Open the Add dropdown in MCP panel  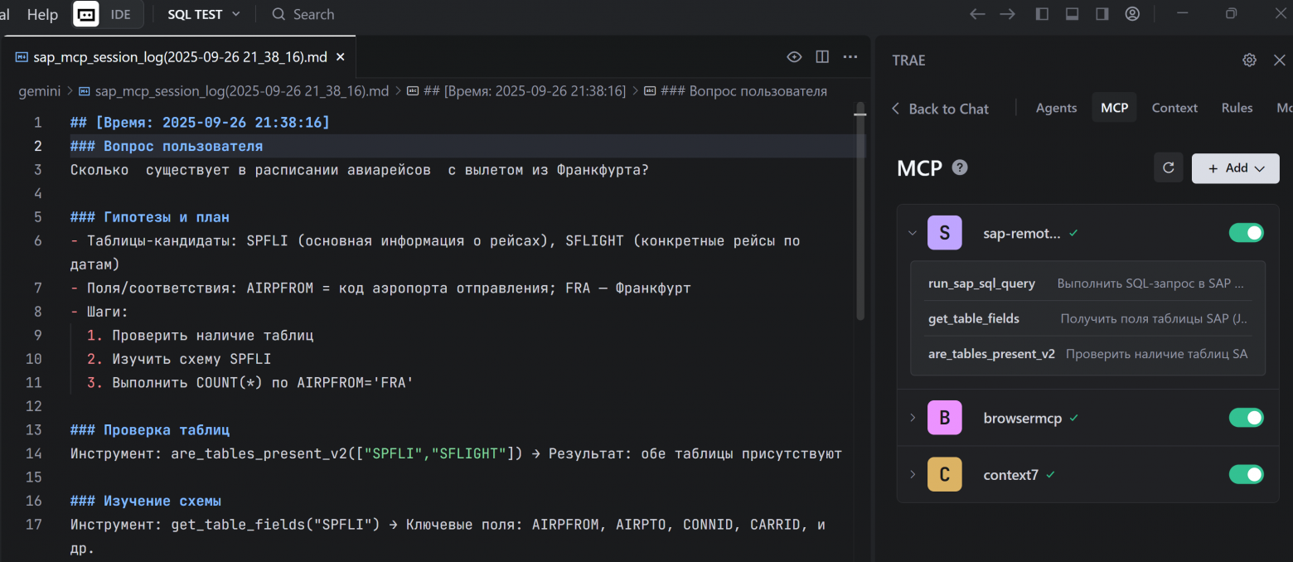click(1235, 167)
